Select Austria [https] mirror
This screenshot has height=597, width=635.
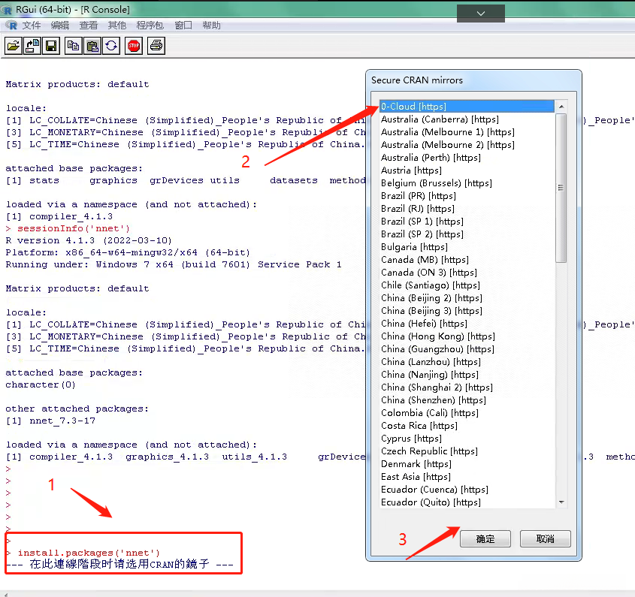pyautogui.click(x=467, y=170)
